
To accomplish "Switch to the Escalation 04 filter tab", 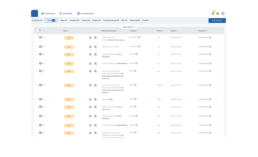I will (37, 20).
